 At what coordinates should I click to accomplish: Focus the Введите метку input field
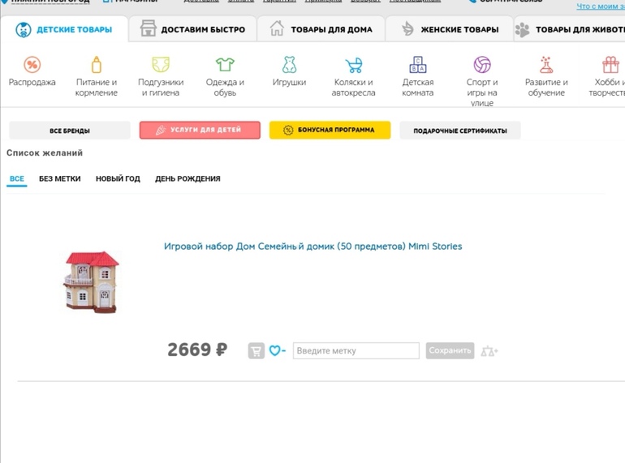click(356, 351)
